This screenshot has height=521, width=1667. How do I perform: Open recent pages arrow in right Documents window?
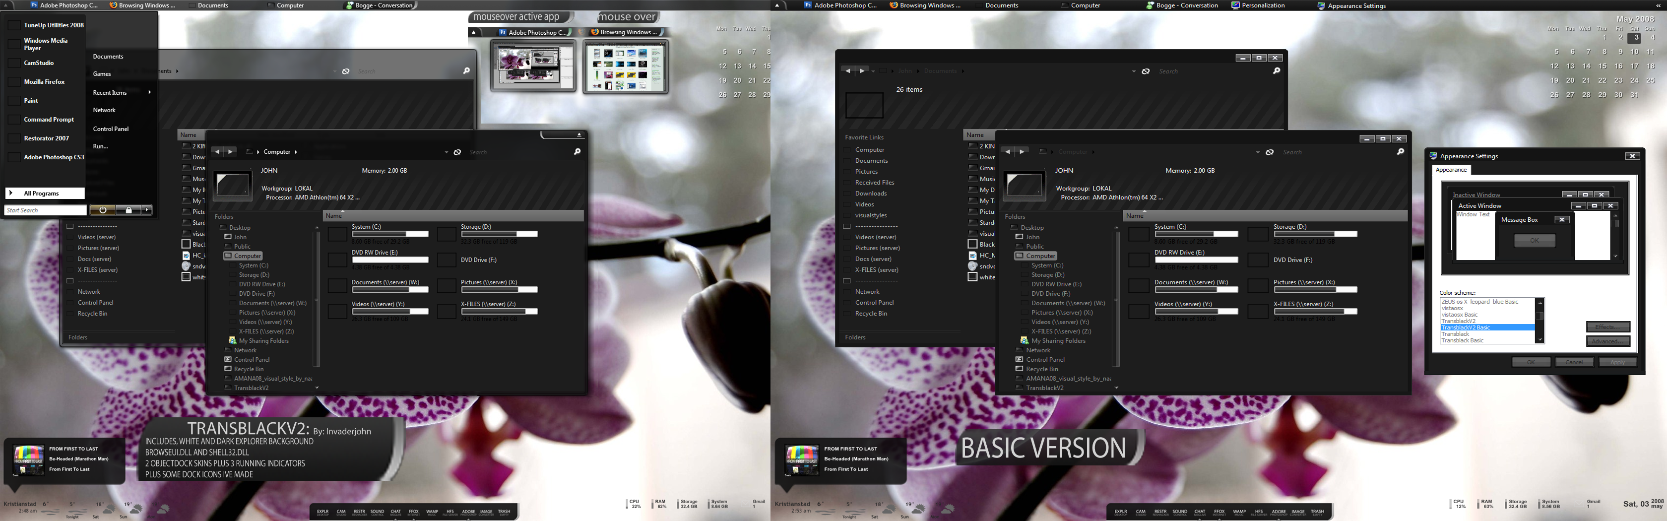[873, 71]
